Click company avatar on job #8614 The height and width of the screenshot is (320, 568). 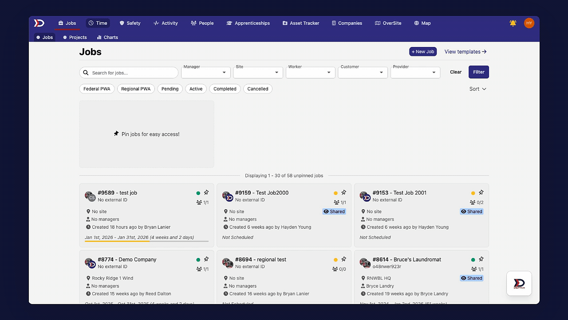click(365, 263)
